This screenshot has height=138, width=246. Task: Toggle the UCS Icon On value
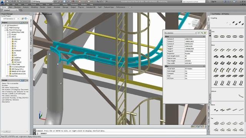195,78
